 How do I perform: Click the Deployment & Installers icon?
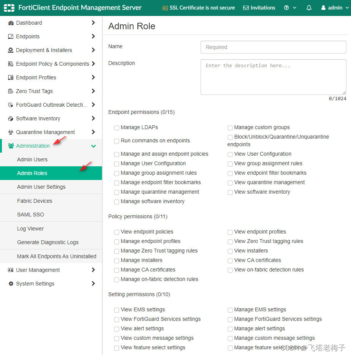click(11, 50)
